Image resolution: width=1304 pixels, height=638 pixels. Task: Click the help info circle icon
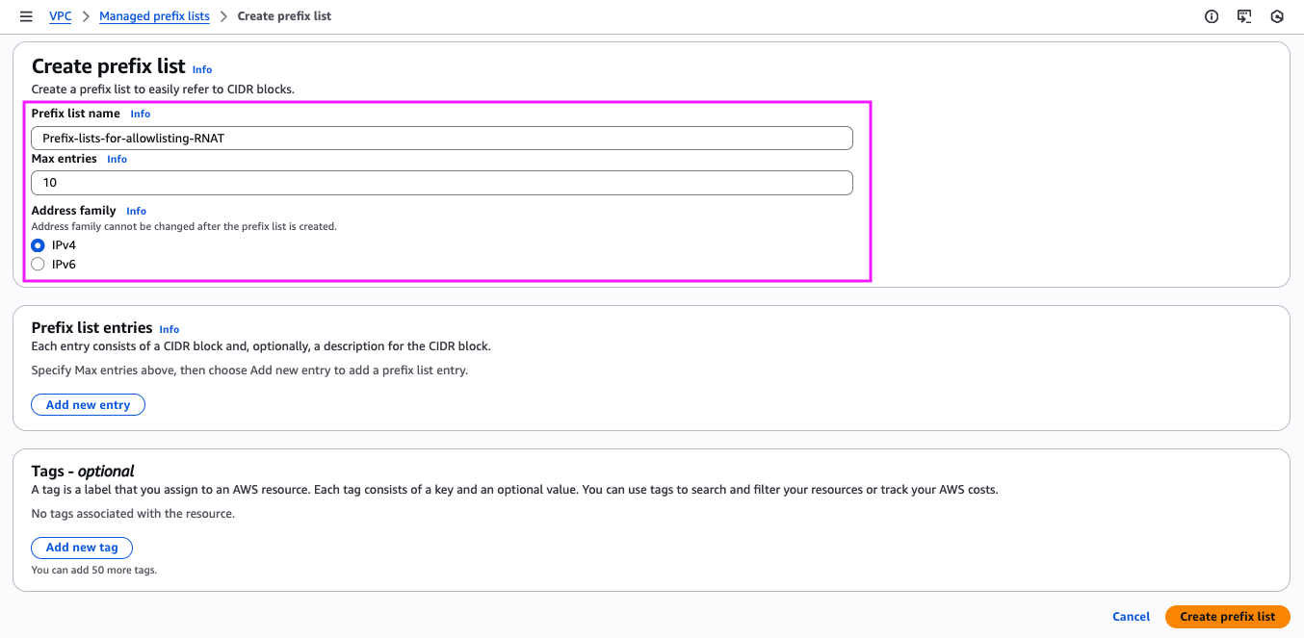1211,16
